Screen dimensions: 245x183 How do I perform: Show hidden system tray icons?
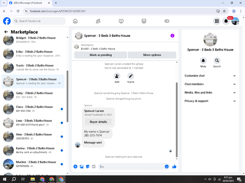pos(205,179)
